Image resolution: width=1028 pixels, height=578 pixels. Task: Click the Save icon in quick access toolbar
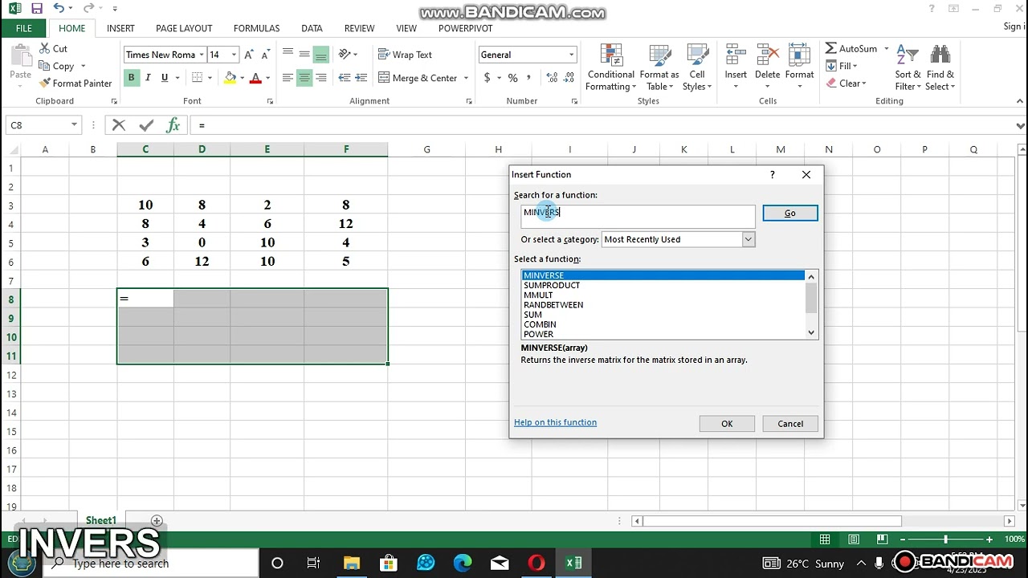click(37, 9)
